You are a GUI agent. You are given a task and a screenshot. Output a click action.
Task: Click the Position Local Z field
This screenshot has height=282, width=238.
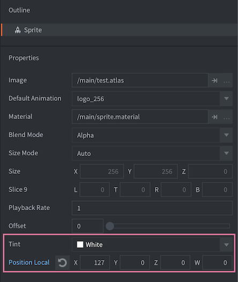[175, 263]
